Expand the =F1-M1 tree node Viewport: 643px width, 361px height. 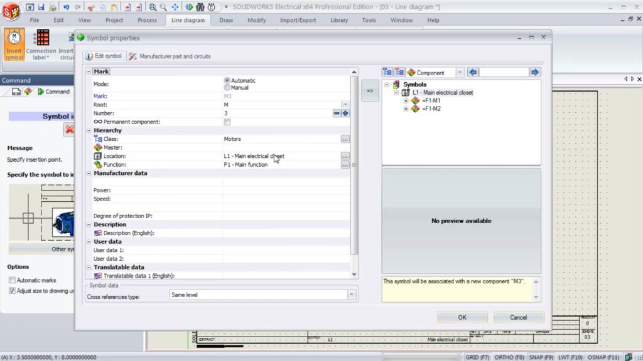pos(406,101)
